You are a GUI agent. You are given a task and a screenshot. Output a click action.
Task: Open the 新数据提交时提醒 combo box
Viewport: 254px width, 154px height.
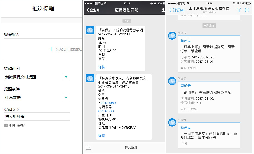click(x=33, y=77)
